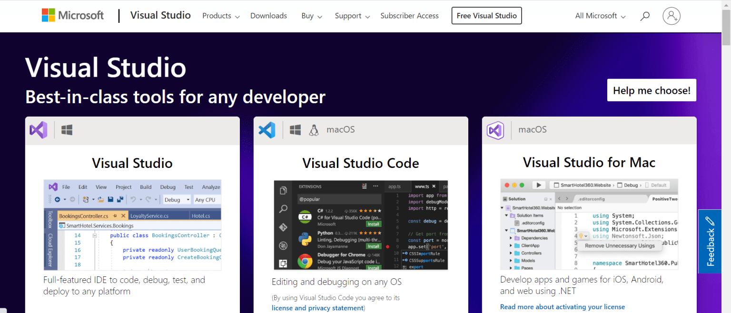Open license and privacy statement link

coord(317,308)
